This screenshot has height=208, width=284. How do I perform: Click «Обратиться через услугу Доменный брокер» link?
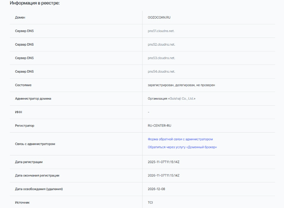coord(182,147)
